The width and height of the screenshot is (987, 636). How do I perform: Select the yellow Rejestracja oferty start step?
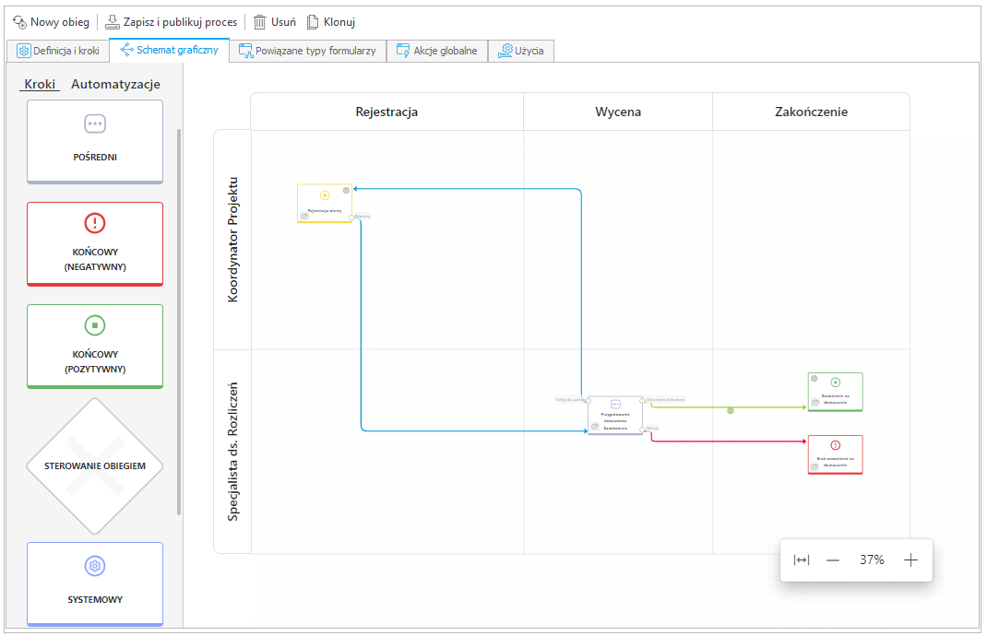coord(324,203)
